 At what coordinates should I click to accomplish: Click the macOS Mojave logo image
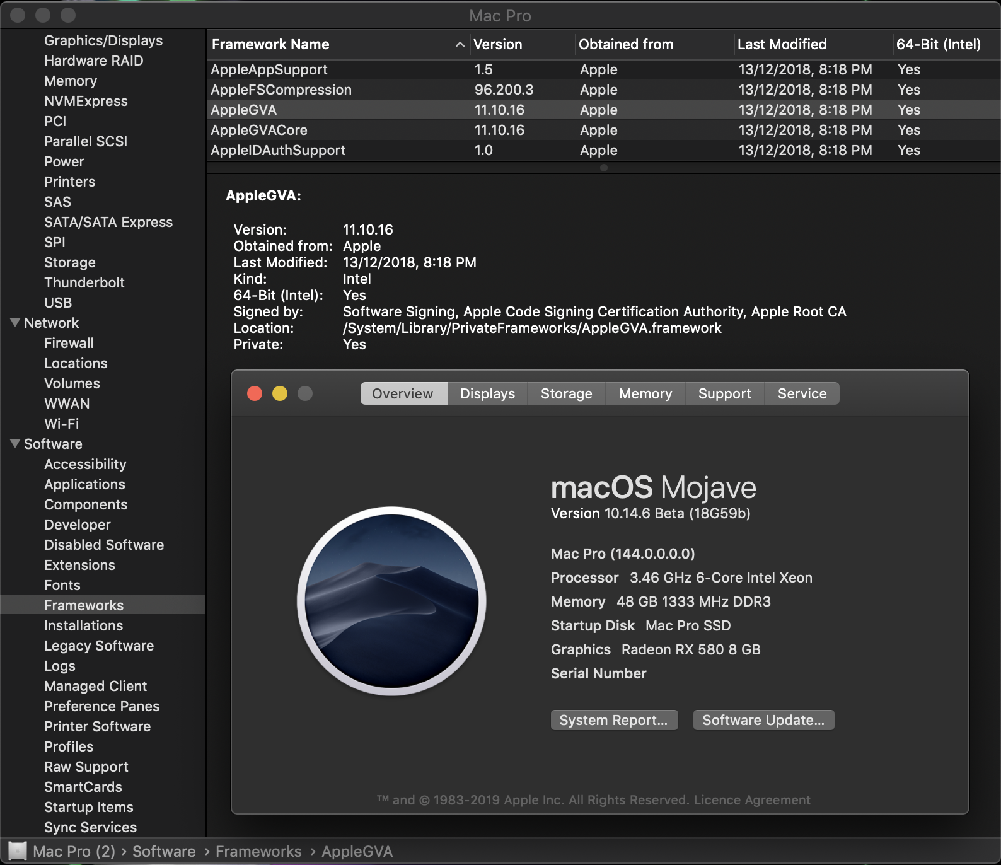pos(391,601)
